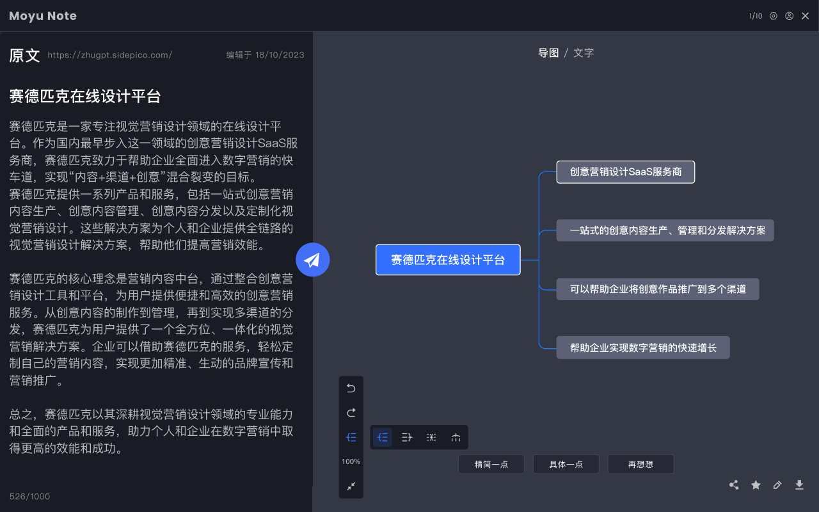Viewport: 819px width, 512px height.
Task: Click the 精简一点 button
Action: click(x=491, y=463)
